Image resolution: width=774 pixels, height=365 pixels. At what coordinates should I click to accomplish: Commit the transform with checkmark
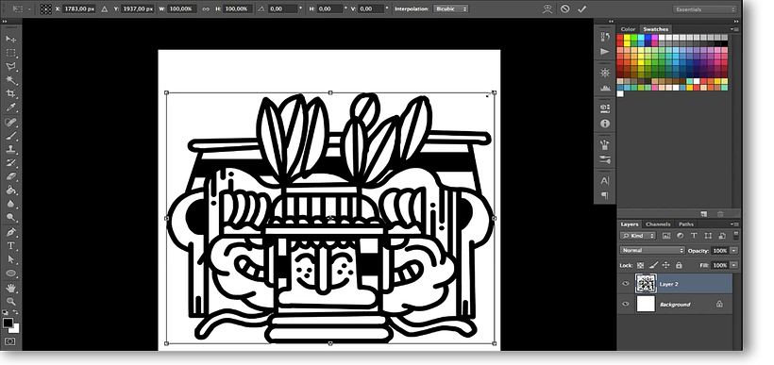click(x=582, y=8)
